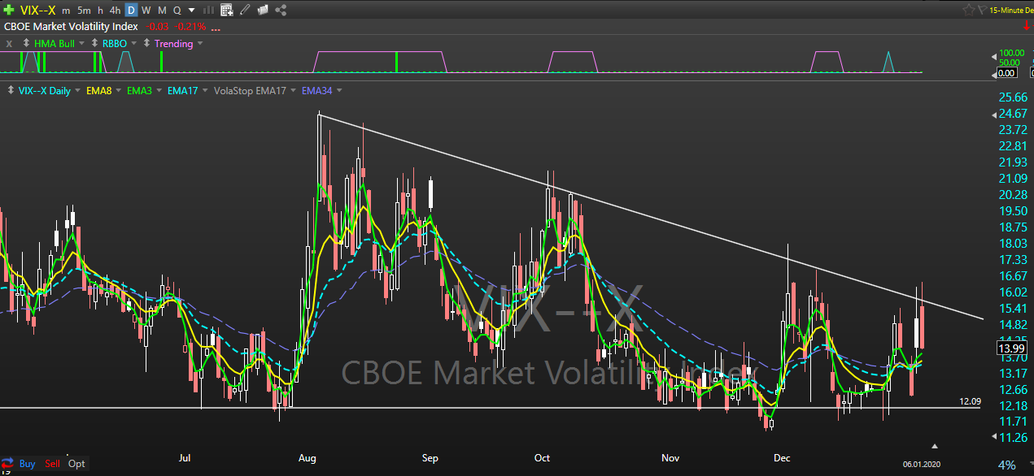Expand the VolaStop EMA17 dropdown
The image size is (1034, 476).
point(293,91)
